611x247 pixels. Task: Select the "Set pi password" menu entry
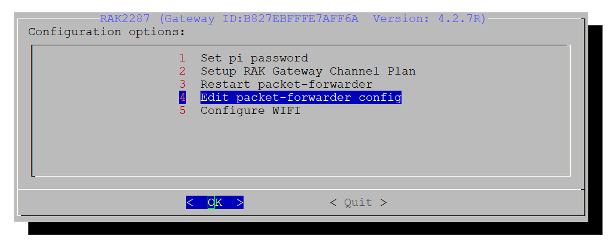[x=254, y=58]
